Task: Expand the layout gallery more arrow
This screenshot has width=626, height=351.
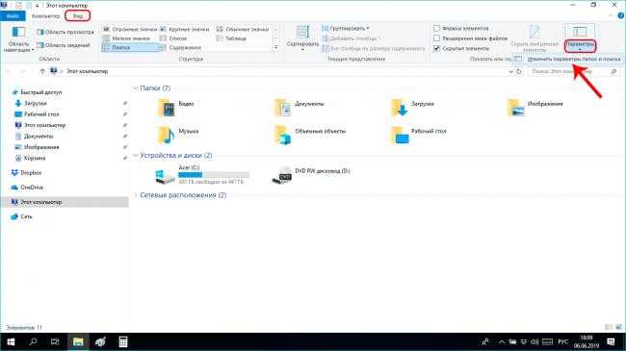Action: (x=275, y=47)
